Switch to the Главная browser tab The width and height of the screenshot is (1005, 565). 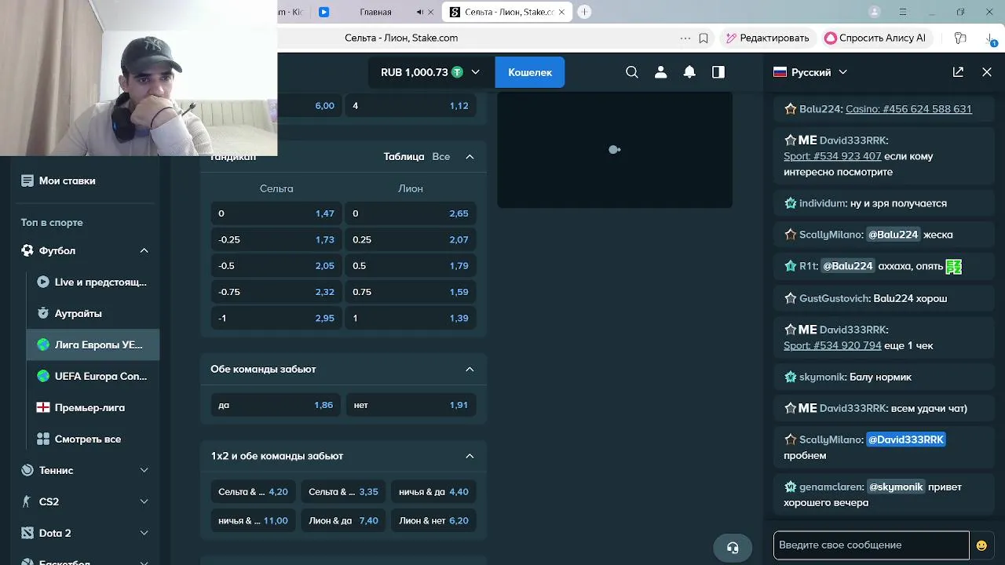(375, 12)
